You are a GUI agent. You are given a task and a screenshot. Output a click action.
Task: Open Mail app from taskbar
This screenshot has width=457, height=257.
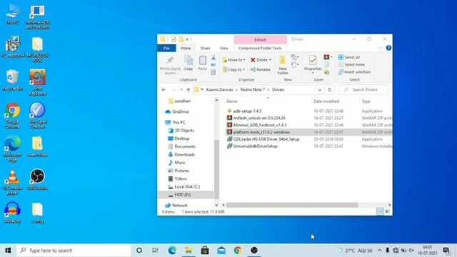(221, 250)
